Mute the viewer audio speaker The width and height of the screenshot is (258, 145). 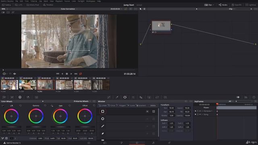(15, 74)
